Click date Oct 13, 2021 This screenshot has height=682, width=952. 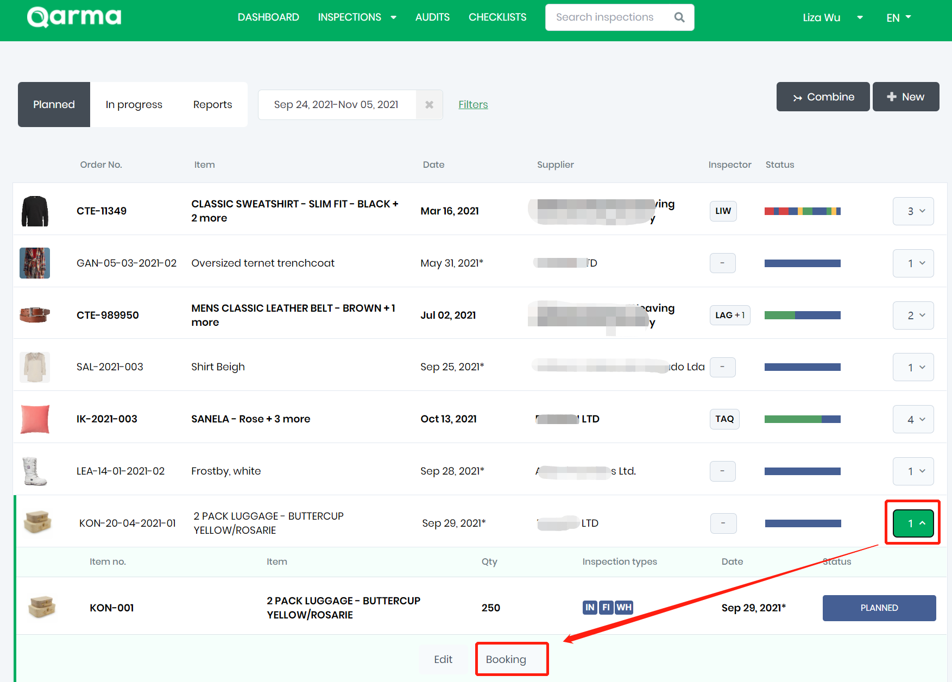[449, 419]
